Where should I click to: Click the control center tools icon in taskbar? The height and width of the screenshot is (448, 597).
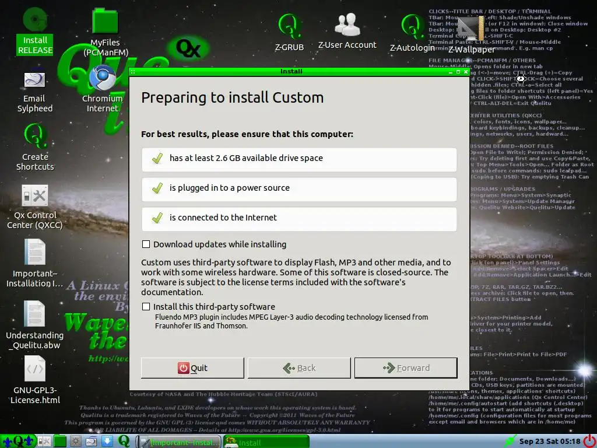(44, 442)
